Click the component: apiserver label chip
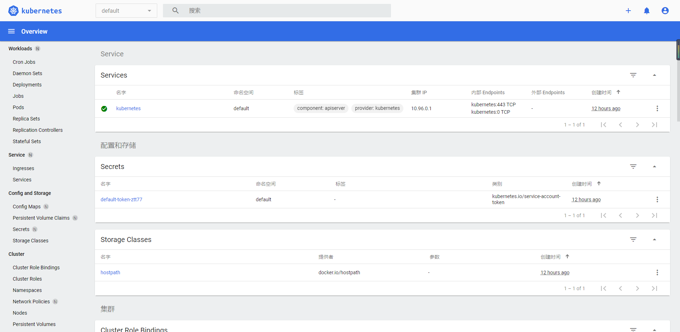 tap(321, 108)
